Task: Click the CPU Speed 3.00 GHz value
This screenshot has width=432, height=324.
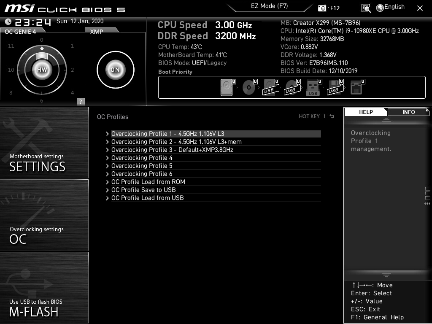Action: point(234,25)
